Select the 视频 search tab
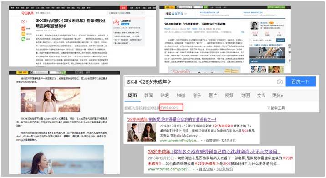The image size is (326, 178). click(229, 96)
